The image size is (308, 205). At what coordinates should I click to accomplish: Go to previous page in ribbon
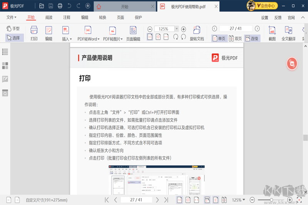click(x=214, y=28)
